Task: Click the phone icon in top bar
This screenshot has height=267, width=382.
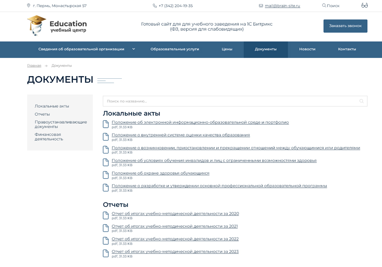Action: point(155,6)
